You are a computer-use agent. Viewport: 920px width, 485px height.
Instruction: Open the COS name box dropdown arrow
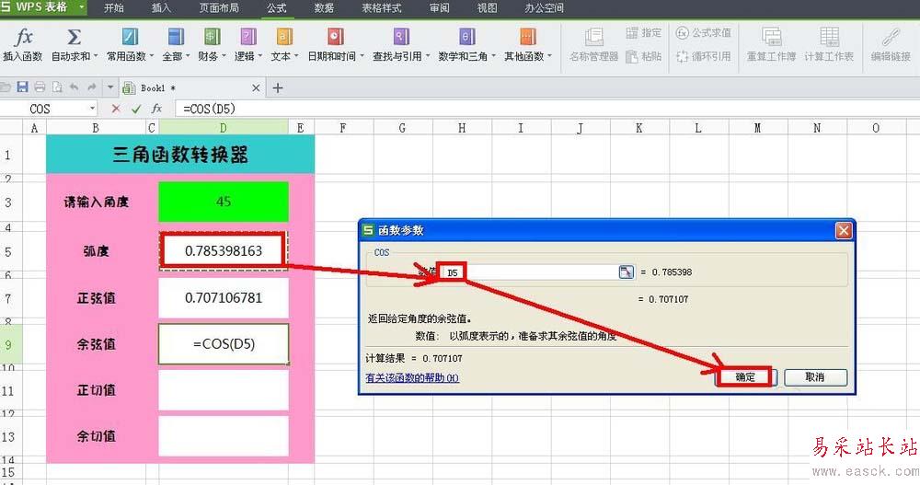(x=92, y=109)
